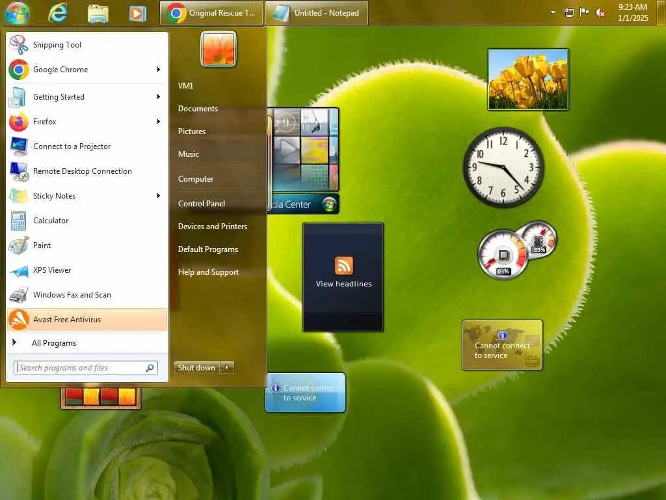The image size is (666, 500).
Task: Click info icon on blue weather gadget
Action: (275, 388)
